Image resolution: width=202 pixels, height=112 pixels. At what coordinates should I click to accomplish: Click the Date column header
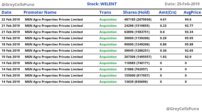(7, 12)
